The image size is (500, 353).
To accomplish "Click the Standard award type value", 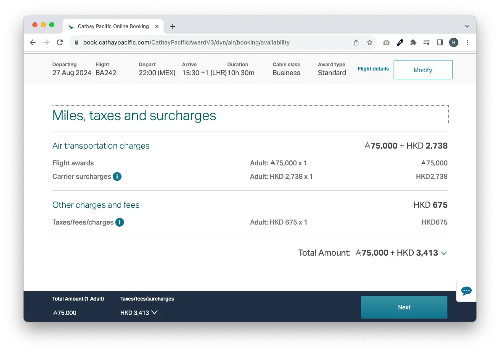I will (x=332, y=73).
